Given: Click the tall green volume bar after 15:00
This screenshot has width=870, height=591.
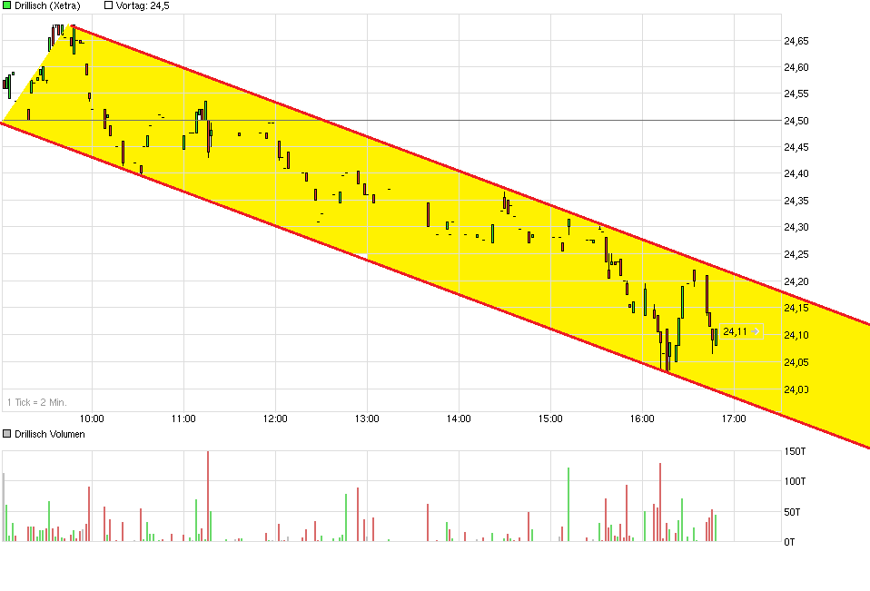Looking at the screenshot, I should pos(568,505).
